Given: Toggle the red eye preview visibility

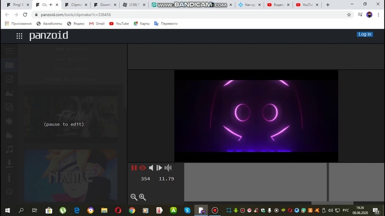Looking at the screenshot, I should (x=142, y=168).
